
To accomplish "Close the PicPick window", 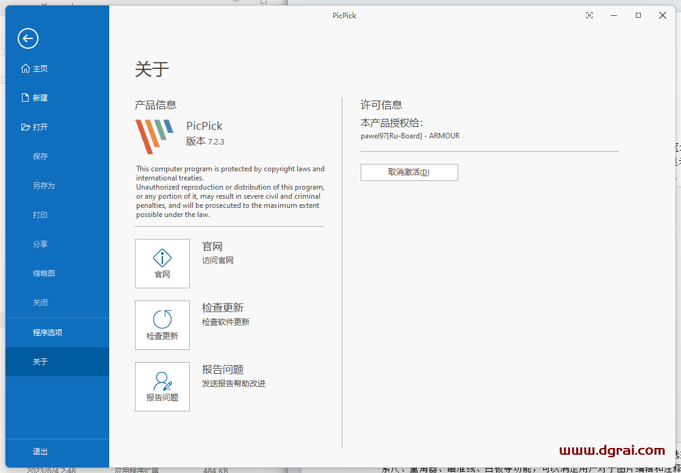I will tap(662, 16).
